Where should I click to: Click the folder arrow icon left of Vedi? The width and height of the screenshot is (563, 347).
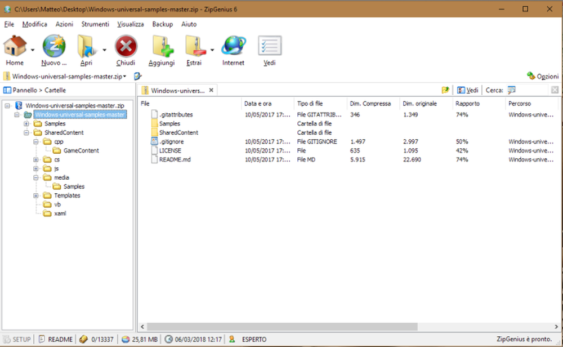click(445, 90)
